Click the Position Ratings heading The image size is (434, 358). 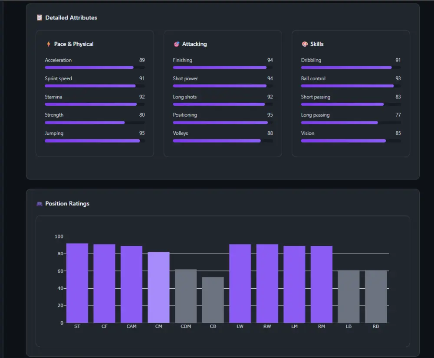[67, 204]
